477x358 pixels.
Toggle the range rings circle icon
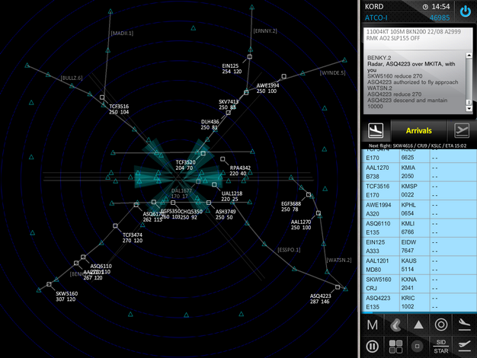[440, 324]
